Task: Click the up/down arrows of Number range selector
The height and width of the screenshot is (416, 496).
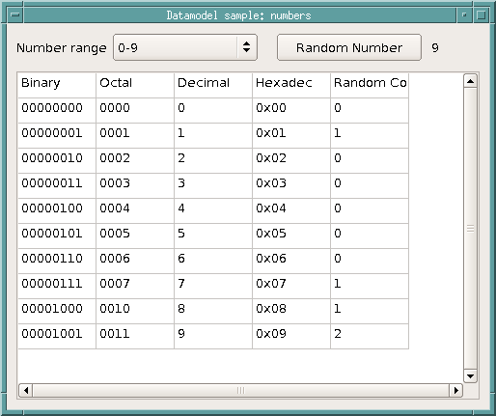Action: tap(247, 47)
